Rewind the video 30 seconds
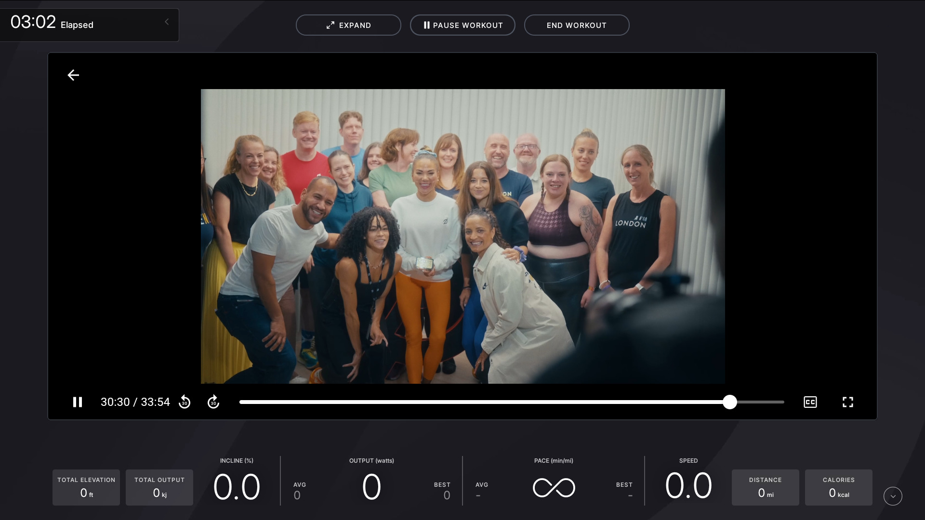 (185, 402)
